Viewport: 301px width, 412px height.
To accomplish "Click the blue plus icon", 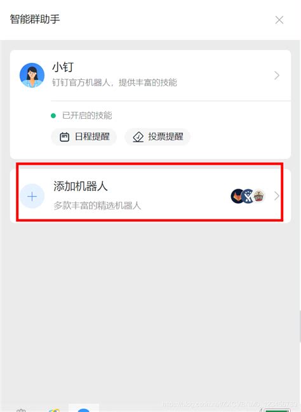I will coord(32,196).
